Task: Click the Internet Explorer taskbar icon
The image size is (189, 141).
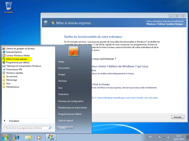Action: coord(17,137)
